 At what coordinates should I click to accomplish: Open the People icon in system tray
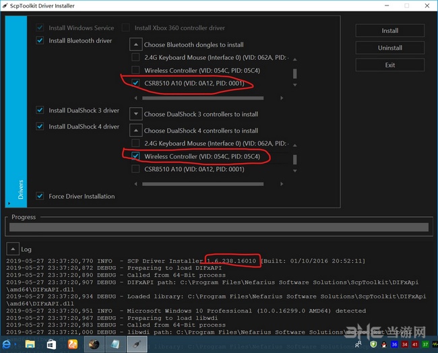tap(358, 344)
